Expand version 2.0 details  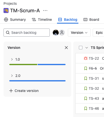(x=12, y=76)
